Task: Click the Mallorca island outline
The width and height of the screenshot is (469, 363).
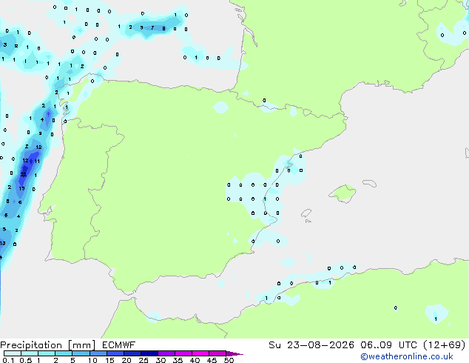Action: point(343,194)
